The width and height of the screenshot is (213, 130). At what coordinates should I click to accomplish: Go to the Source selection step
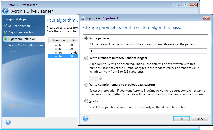click(x=19, y=26)
